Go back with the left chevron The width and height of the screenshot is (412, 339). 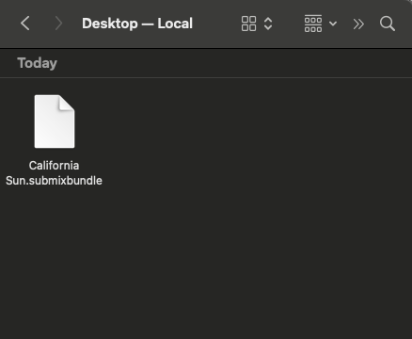pyautogui.click(x=25, y=24)
